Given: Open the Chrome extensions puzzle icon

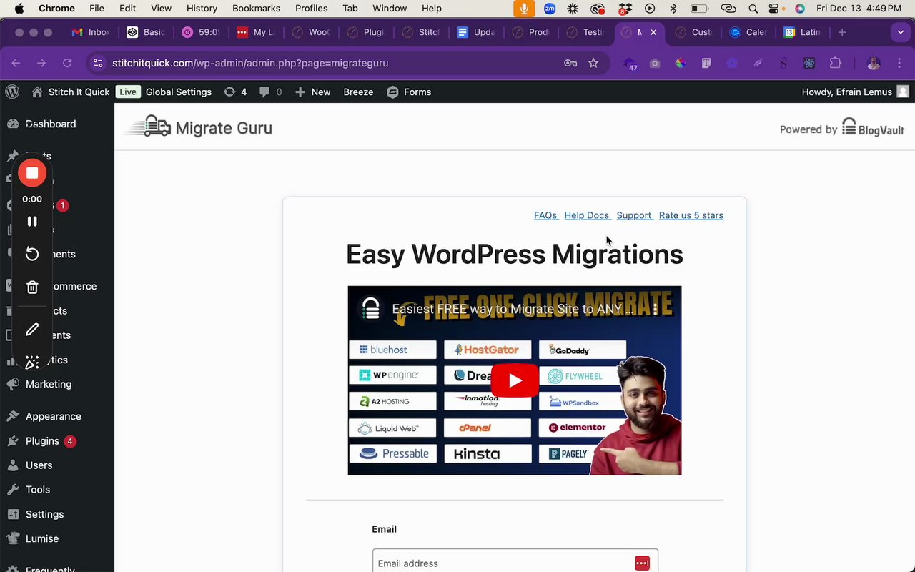Looking at the screenshot, I should pos(835,63).
